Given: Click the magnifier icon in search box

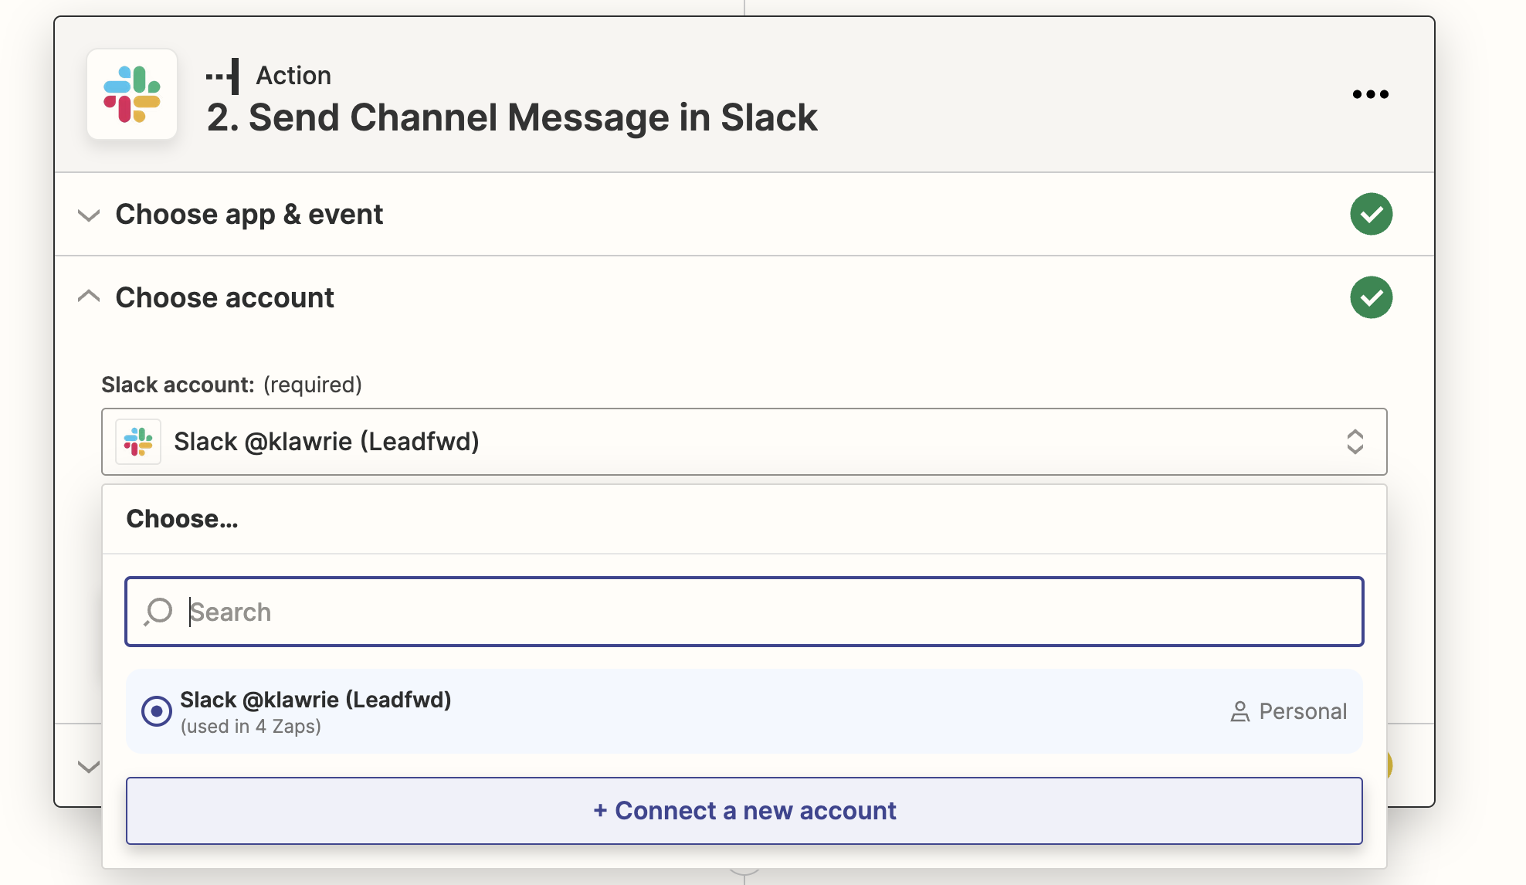Looking at the screenshot, I should click(158, 612).
